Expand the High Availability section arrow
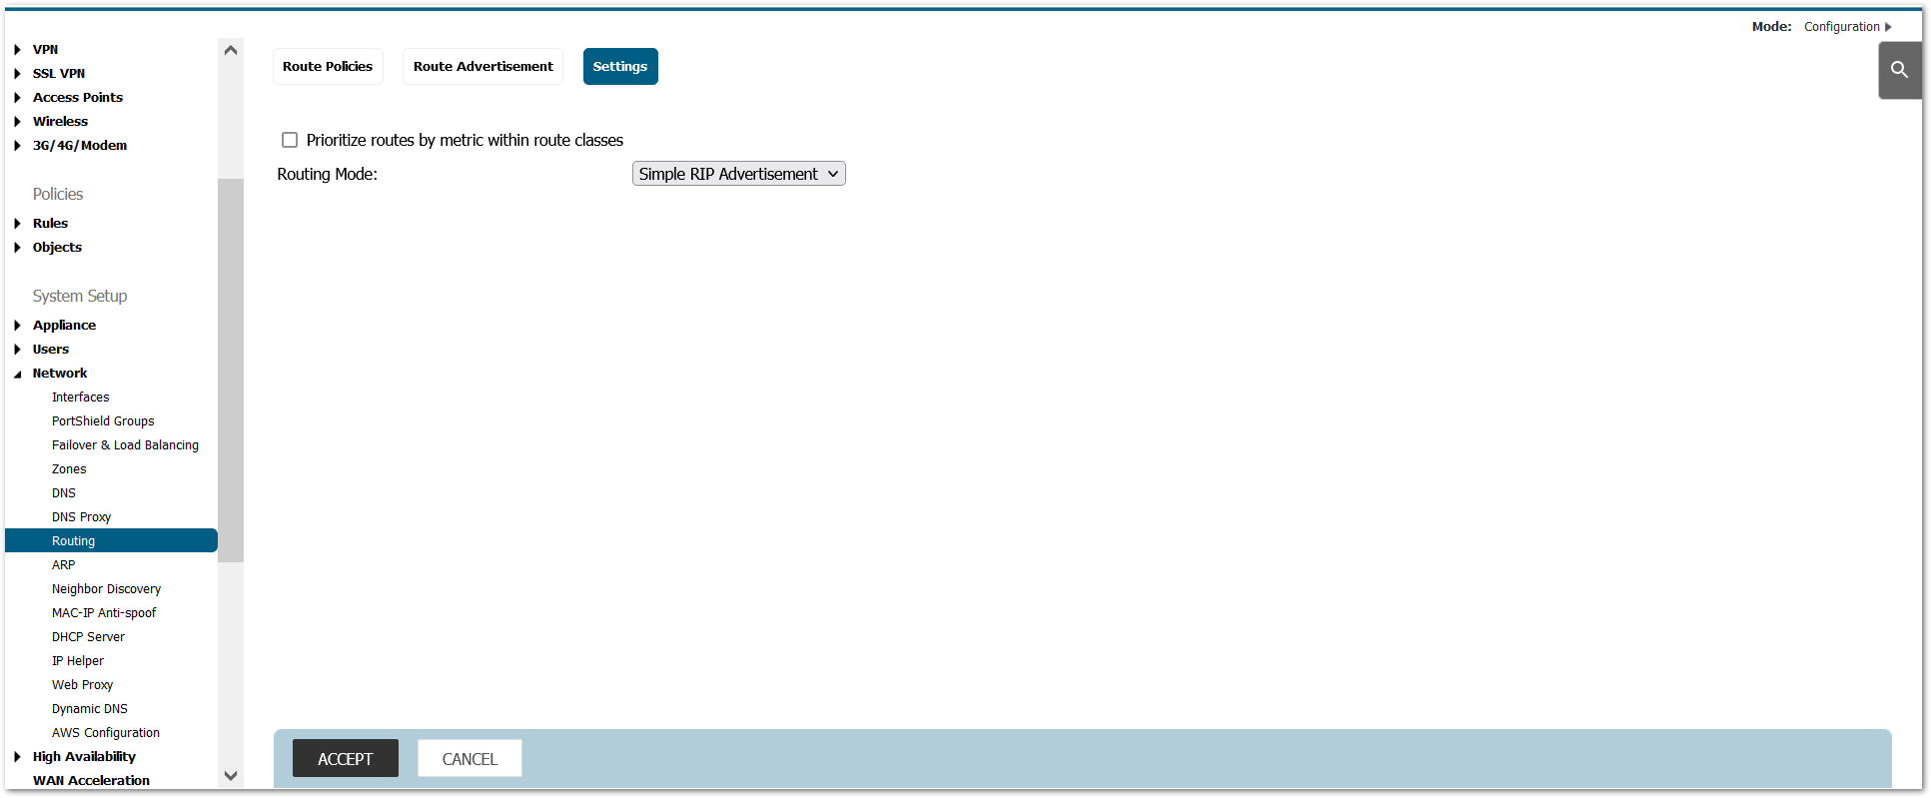This screenshot has width=1931, height=798. pyautogui.click(x=17, y=757)
